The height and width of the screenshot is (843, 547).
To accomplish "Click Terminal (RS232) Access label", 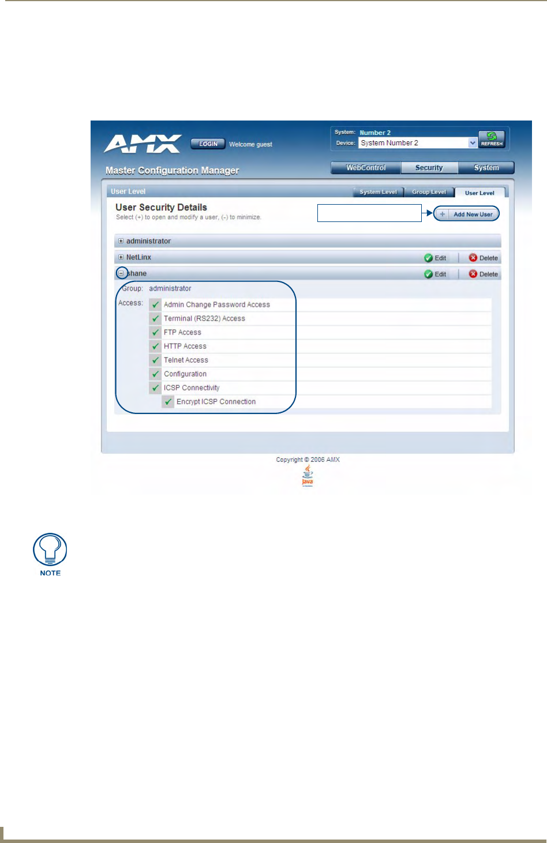I will [x=204, y=318].
